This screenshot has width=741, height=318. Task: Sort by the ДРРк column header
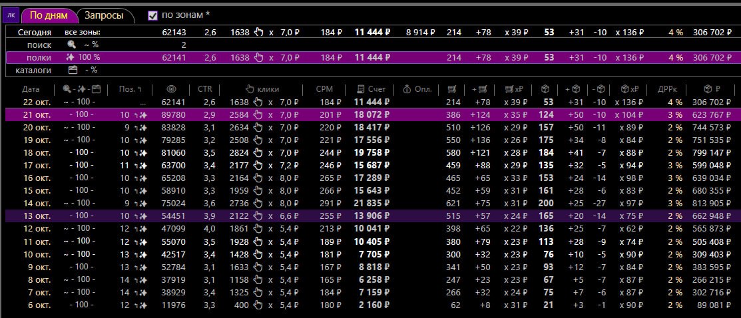pyautogui.click(x=668, y=89)
